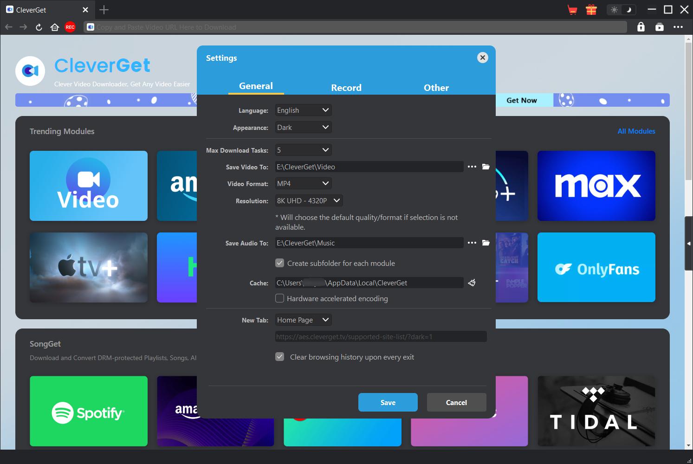Click the Get Now banner button

(522, 100)
